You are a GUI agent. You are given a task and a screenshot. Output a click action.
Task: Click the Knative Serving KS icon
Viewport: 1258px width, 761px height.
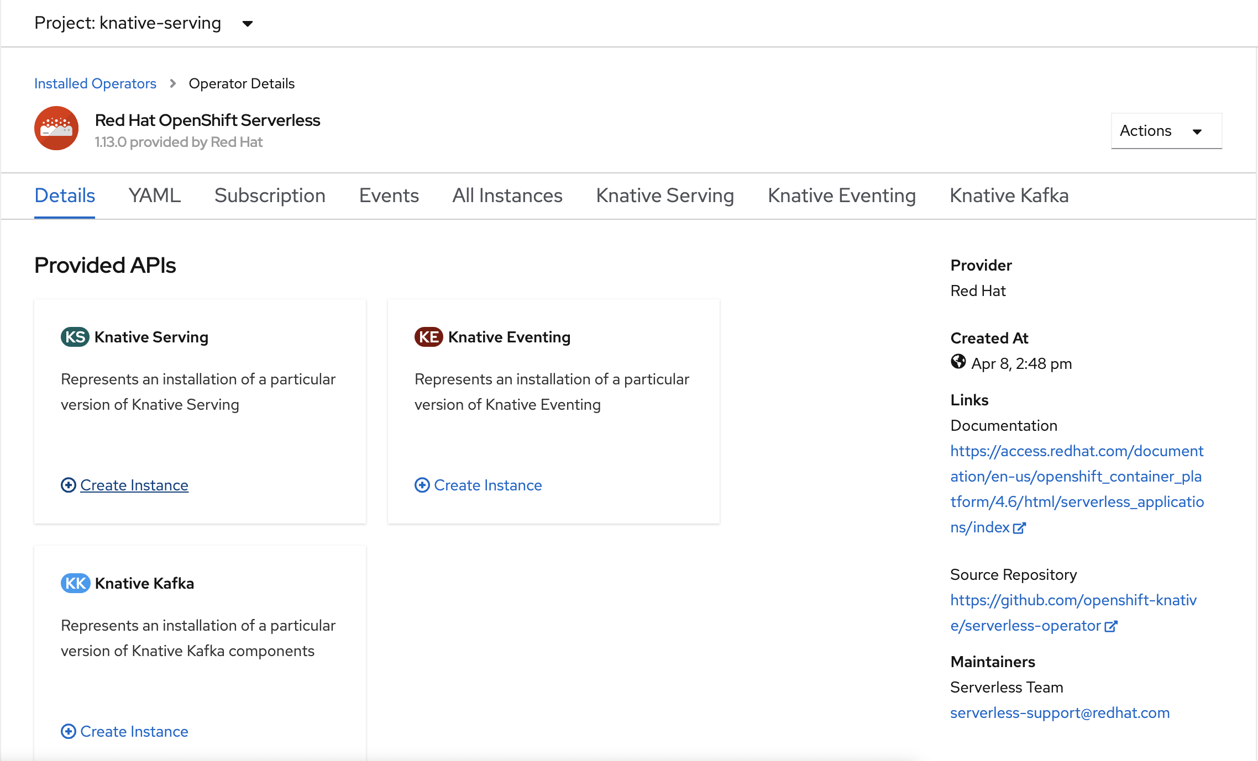(x=76, y=336)
